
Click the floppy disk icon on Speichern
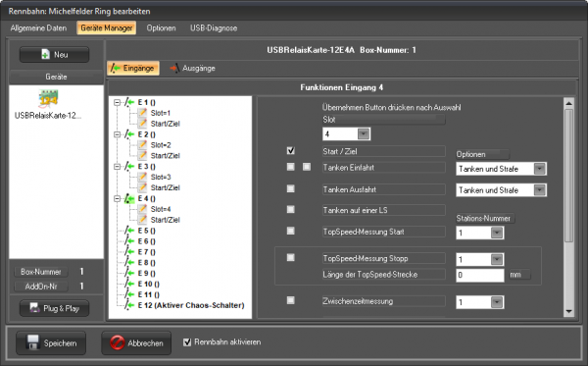pyautogui.click(x=33, y=342)
